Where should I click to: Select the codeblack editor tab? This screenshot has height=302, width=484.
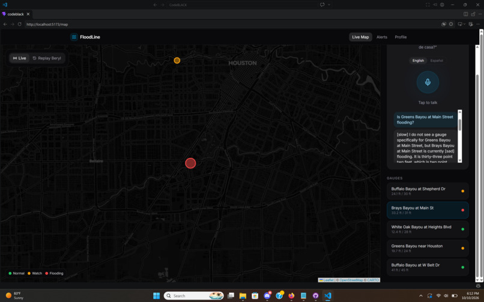(x=16, y=14)
